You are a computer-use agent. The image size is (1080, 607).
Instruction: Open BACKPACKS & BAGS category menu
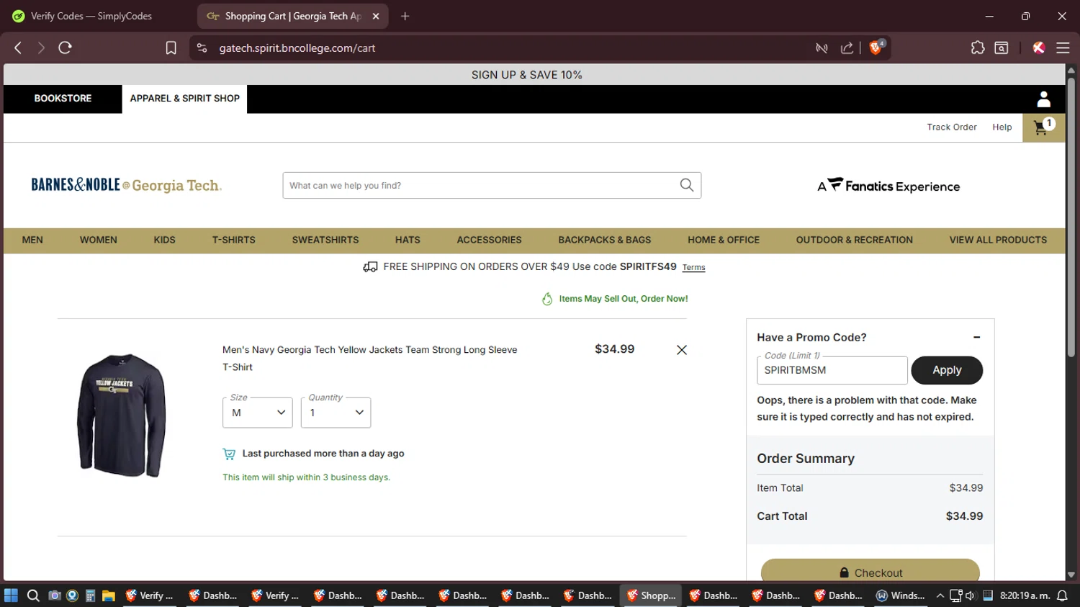pos(605,240)
